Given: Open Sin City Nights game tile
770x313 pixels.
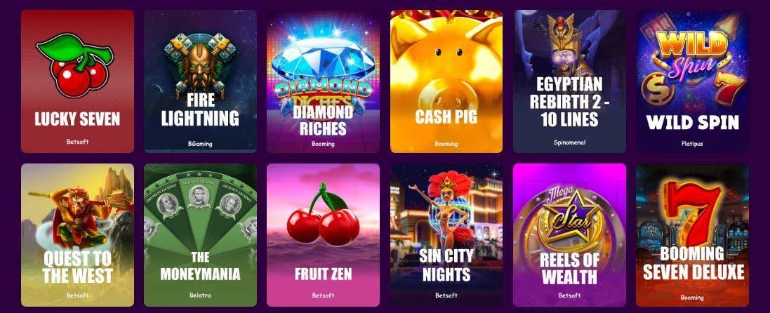Looking at the screenshot, I should pos(446,235).
